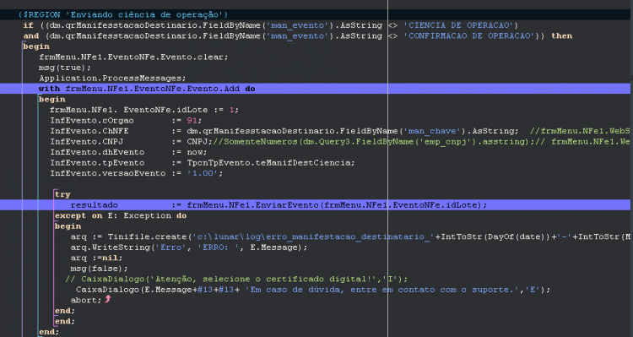Viewport: 633px width, 337px height.
Task: Click InfEvento.ChNFE property name
Action: point(89,131)
